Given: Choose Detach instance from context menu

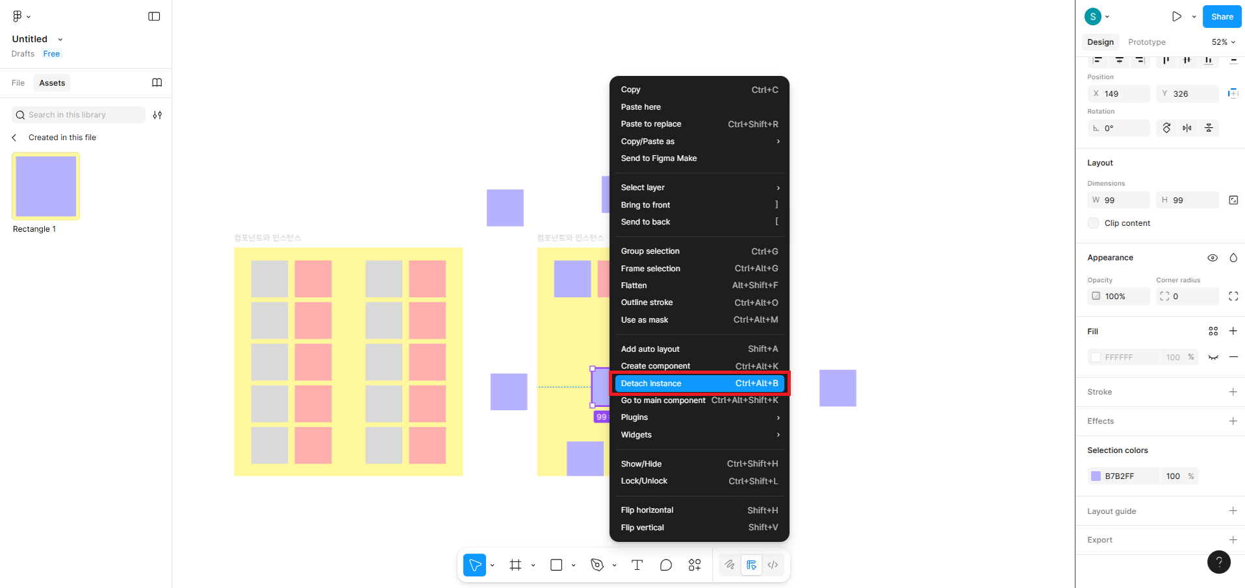Looking at the screenshot, I should point(699,384).
